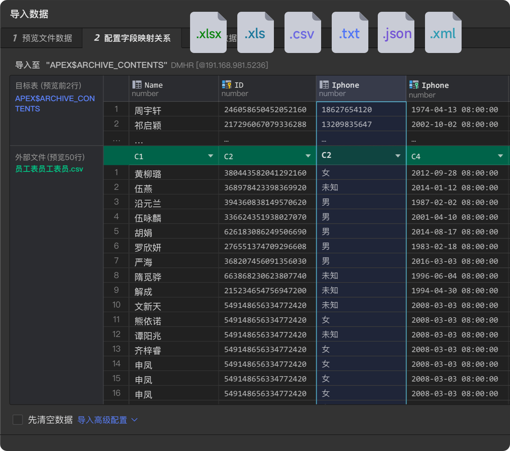Expand the chevron next to 导入高级配置
The height and width of the screenshot is (451, 510).
[x=134, y=420]
